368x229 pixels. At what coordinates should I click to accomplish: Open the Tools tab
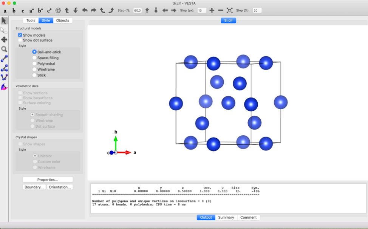click(x=31, y=20)
